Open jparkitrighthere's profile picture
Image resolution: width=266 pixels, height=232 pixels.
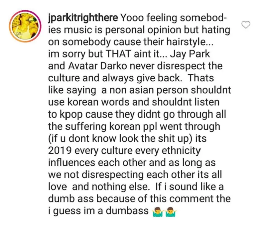25,26
